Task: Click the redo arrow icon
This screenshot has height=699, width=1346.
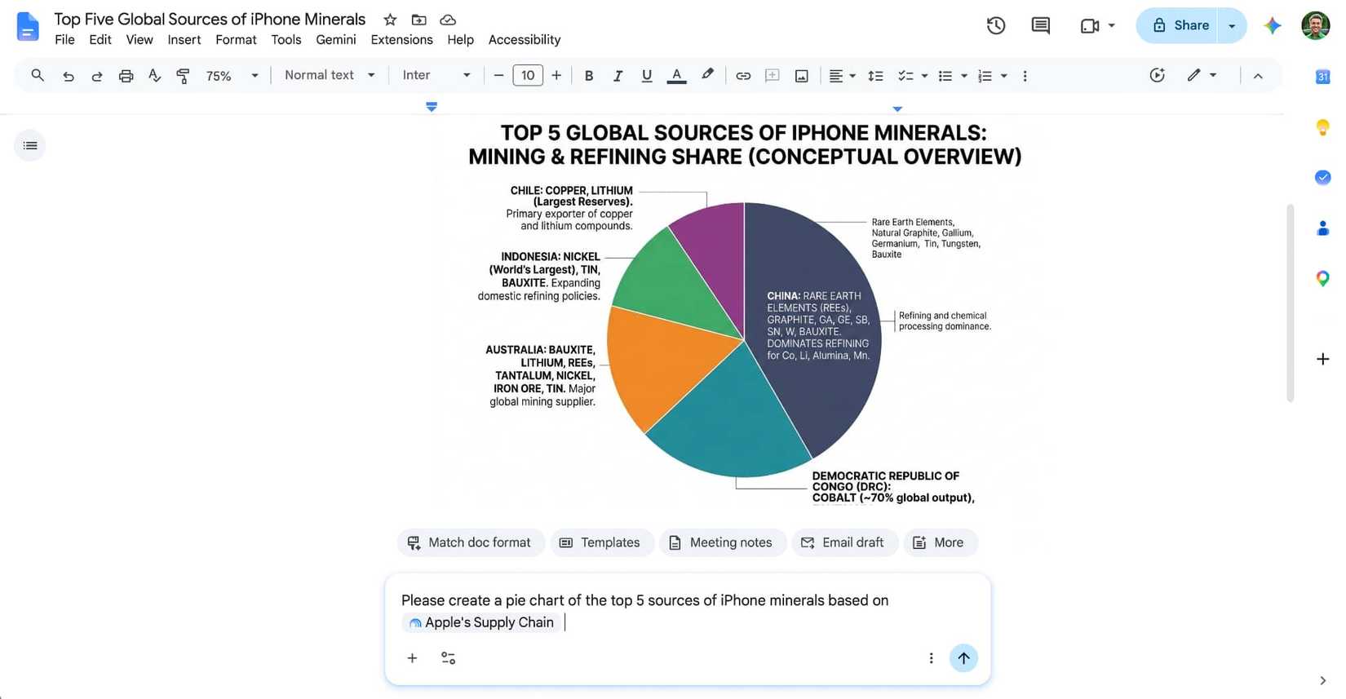Action: pyautogui.click(x=97, y=76)
